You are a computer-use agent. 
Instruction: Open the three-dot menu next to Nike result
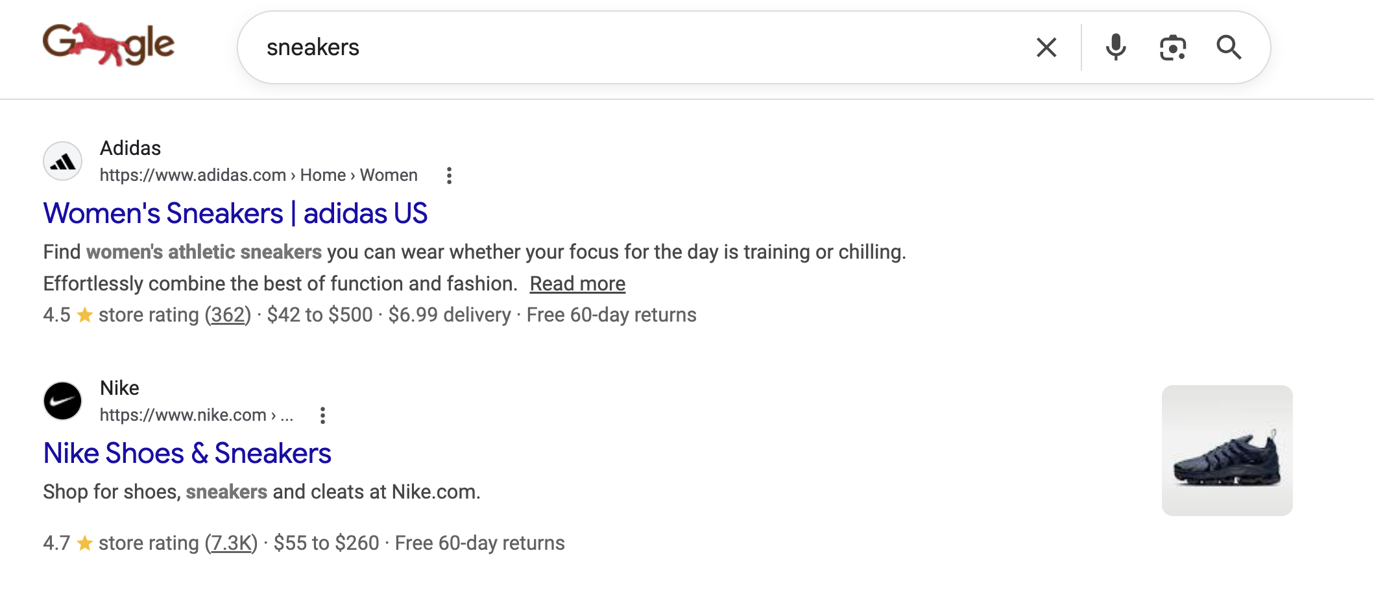coord(323,415)
